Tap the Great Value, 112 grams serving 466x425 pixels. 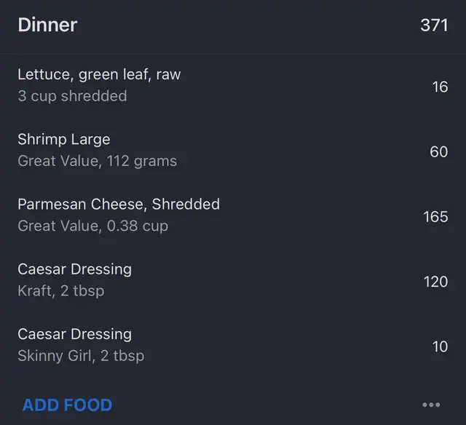coord(97,162)
